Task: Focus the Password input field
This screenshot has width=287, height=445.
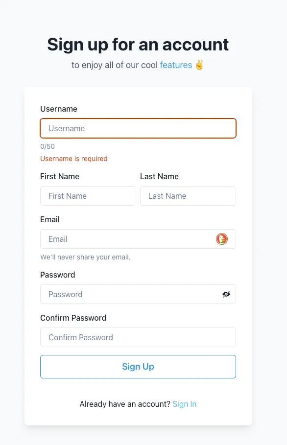Action: point(138,294)
